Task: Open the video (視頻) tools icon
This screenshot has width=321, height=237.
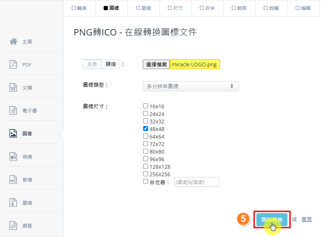Action: tap(14, 157)
